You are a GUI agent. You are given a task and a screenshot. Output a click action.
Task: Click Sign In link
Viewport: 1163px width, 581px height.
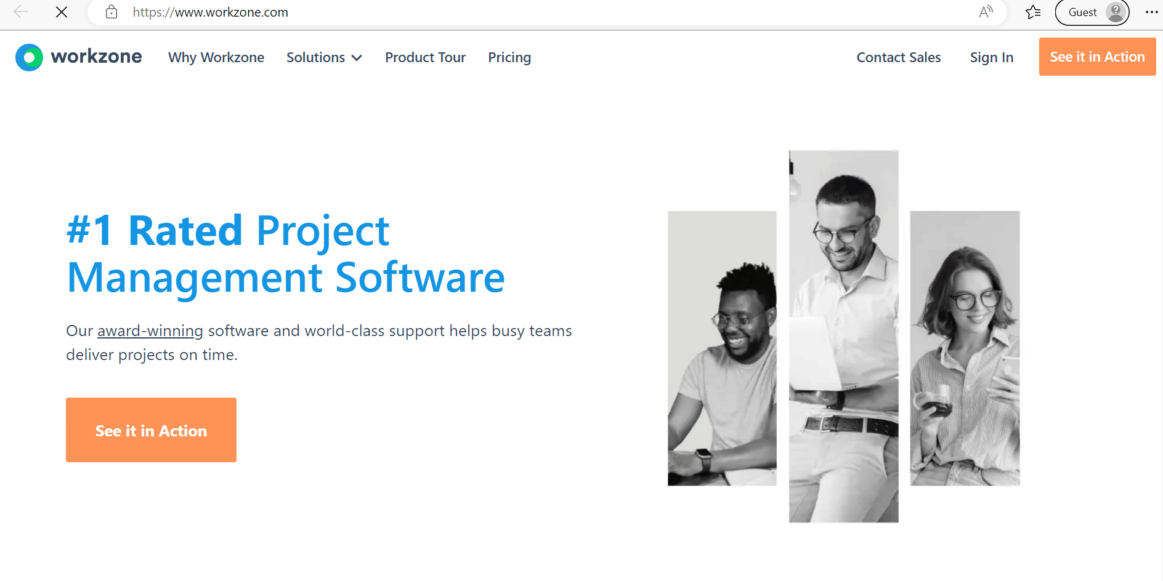pos(992,57)
